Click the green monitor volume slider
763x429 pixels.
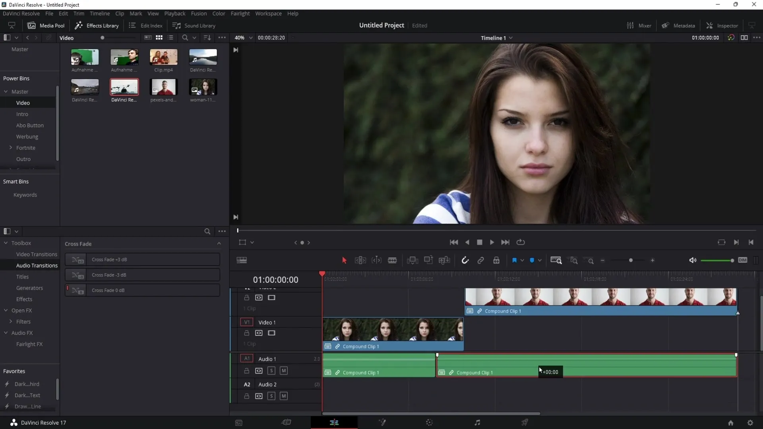pyautogui.click(x=717, y=261)
